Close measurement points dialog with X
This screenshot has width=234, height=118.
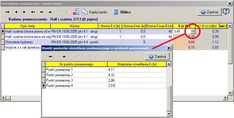(x=169, y=48)
